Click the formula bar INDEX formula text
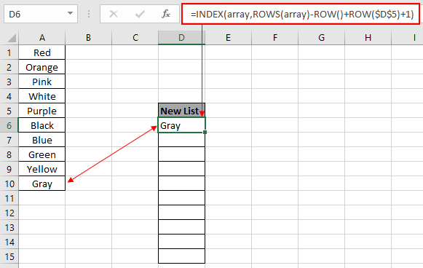Viewport: 423px width, 268px height. (302, 14)
